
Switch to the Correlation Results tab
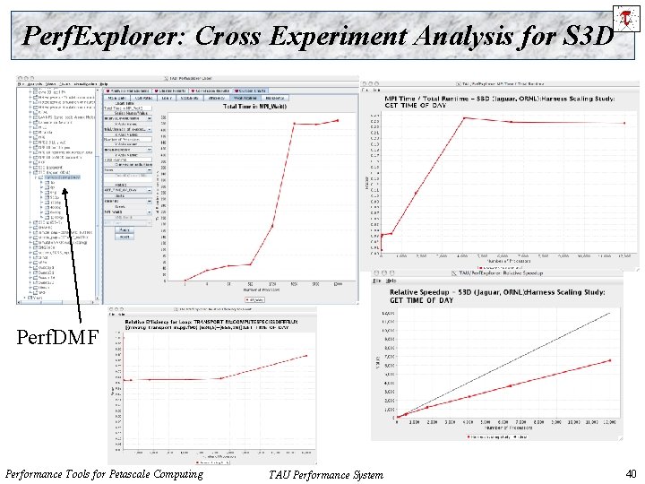(211, 91)
